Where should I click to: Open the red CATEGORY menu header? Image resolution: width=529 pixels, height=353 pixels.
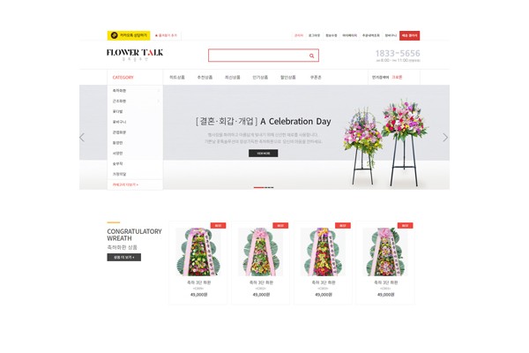tap(123, 78)
